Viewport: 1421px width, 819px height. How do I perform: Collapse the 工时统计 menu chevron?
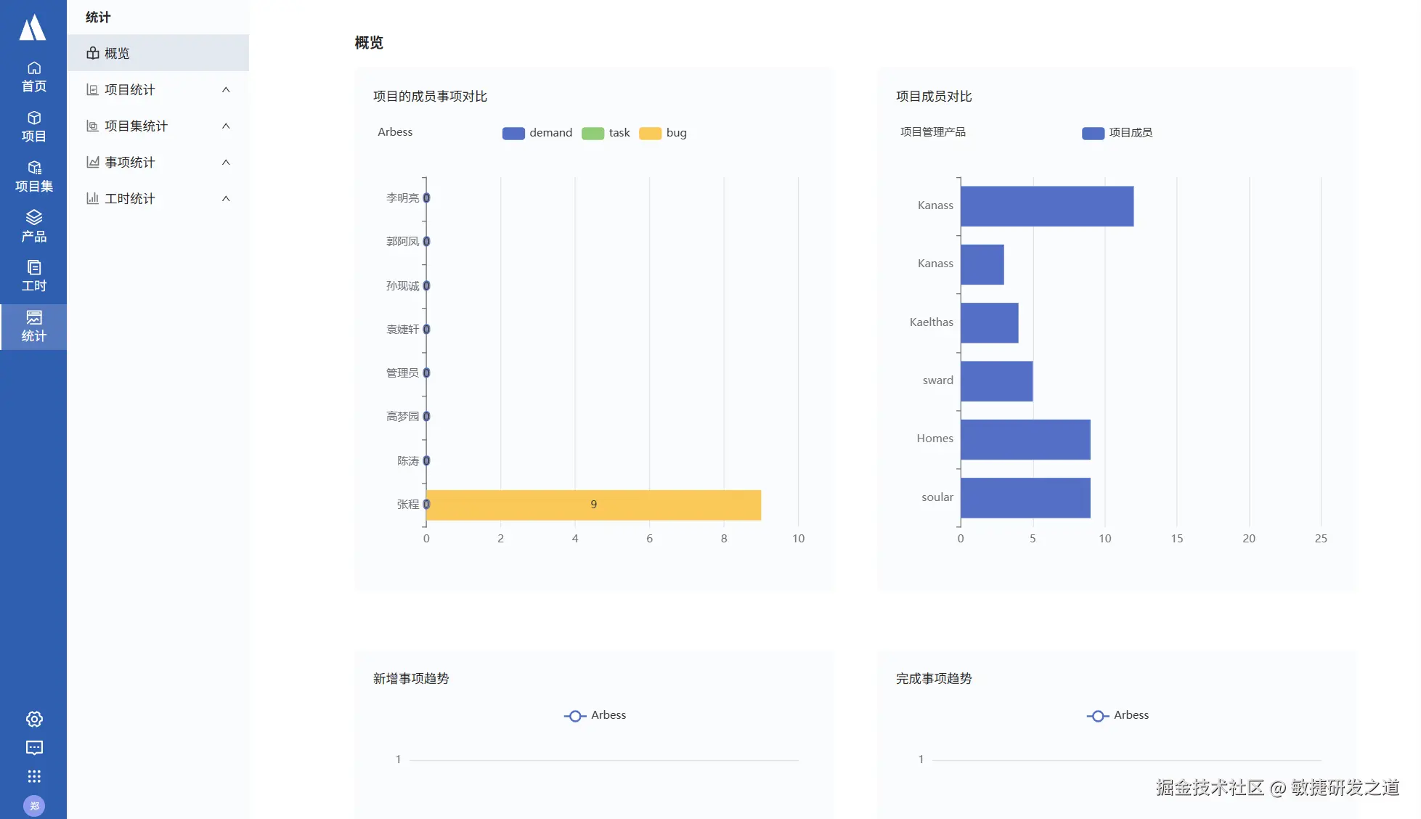click(226, 198)
